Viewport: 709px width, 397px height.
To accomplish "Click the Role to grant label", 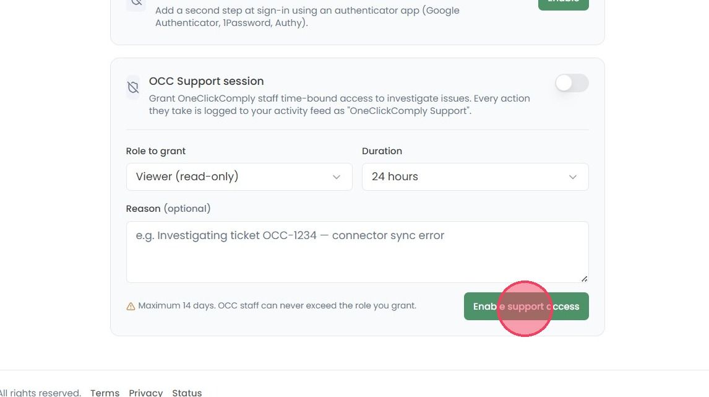I will pos(155,151).
